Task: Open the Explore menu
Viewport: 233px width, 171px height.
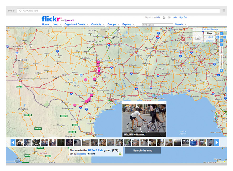Action: 126,24
